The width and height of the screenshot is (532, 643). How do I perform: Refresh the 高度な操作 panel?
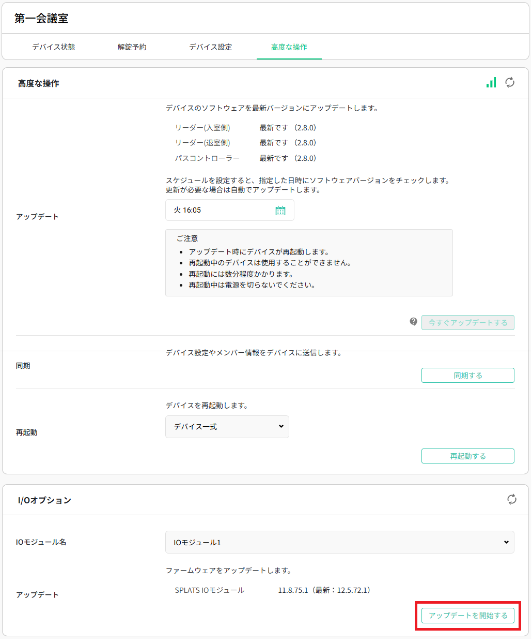pyautogui.click(x=510, y=82)
